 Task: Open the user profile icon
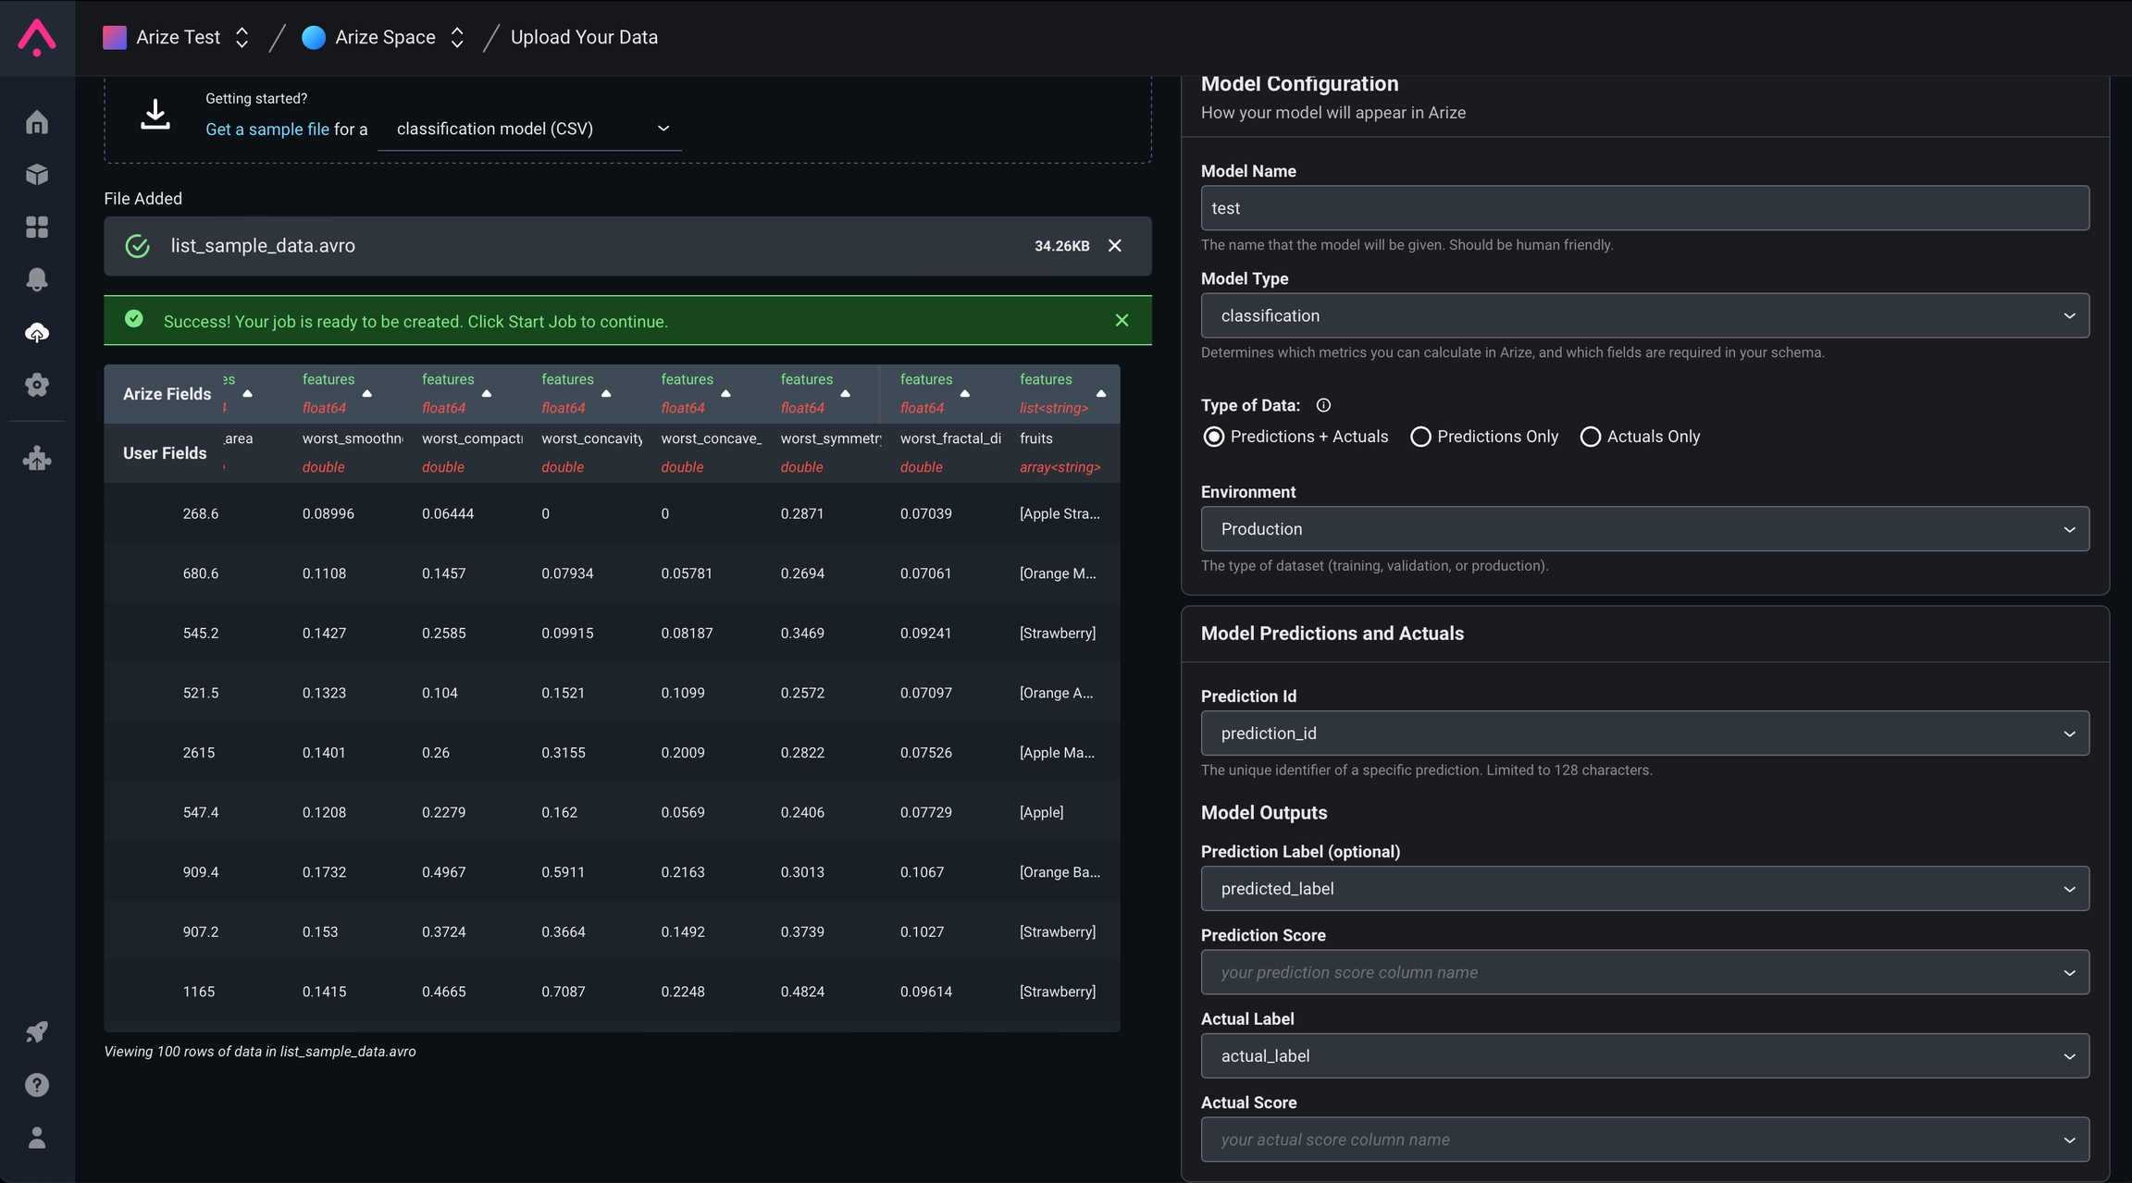pyautogui.click(x=37, y=1137)
